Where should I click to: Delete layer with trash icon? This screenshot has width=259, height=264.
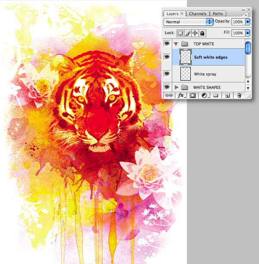click(x=239, y=95)
